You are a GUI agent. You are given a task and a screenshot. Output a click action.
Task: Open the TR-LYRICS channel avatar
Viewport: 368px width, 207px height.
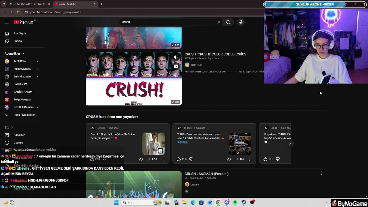[x=187, y=65]
